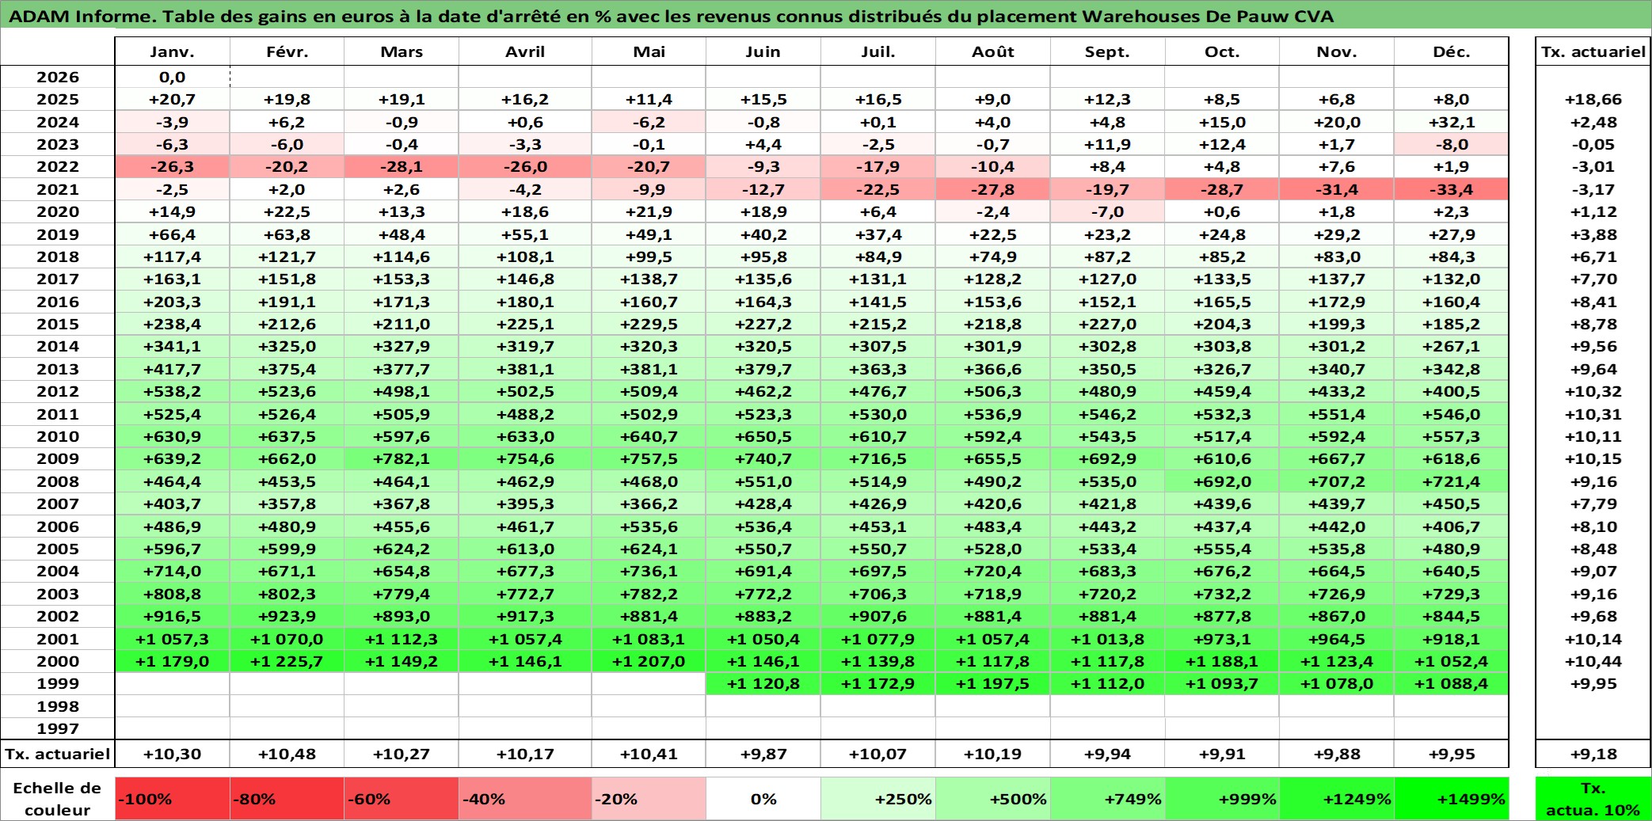Select the 2026 row label
The width and height of the screenshot is (1652, 821).
(x=58, y=77)
